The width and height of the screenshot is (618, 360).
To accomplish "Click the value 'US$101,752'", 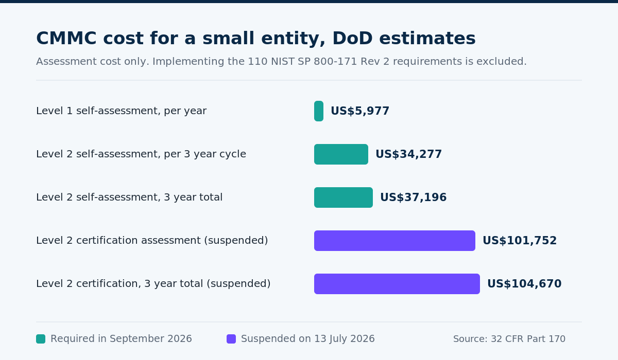I will [x=520, y=241].
